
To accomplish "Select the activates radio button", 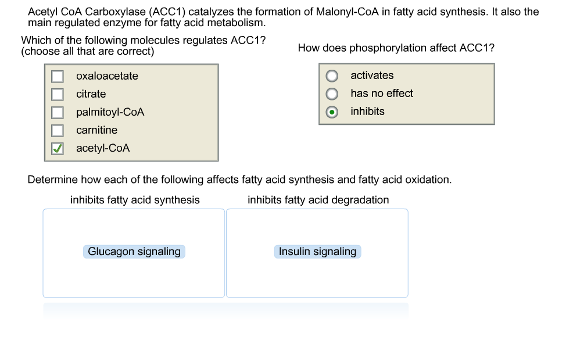I will point(331,76).
